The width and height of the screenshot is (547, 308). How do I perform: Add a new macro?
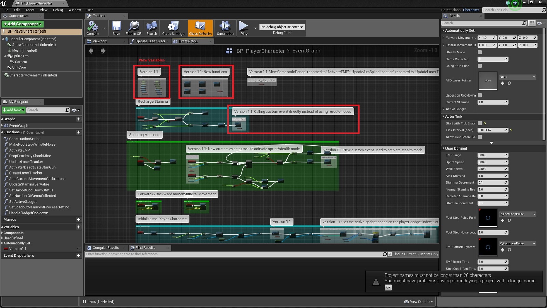tap(79, 219)
